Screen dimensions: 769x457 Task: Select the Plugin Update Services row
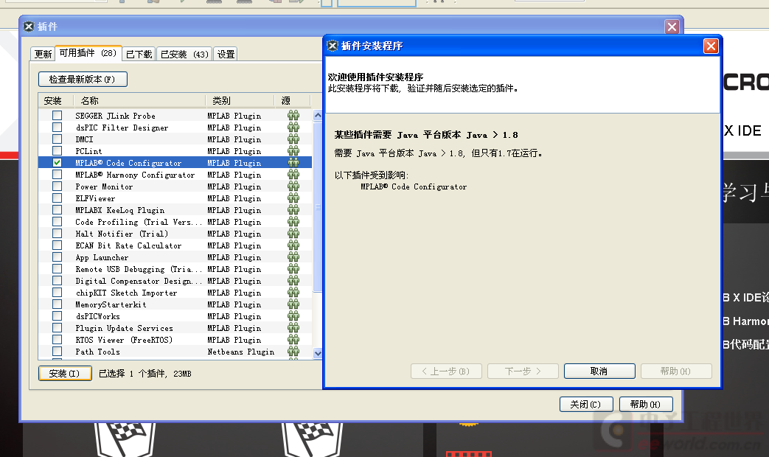coord(175,327)
